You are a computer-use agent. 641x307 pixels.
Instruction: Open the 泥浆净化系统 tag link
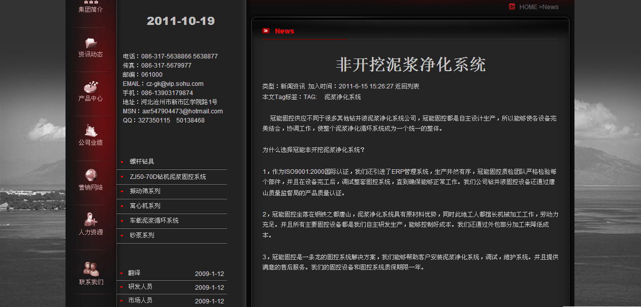[342, 97]
